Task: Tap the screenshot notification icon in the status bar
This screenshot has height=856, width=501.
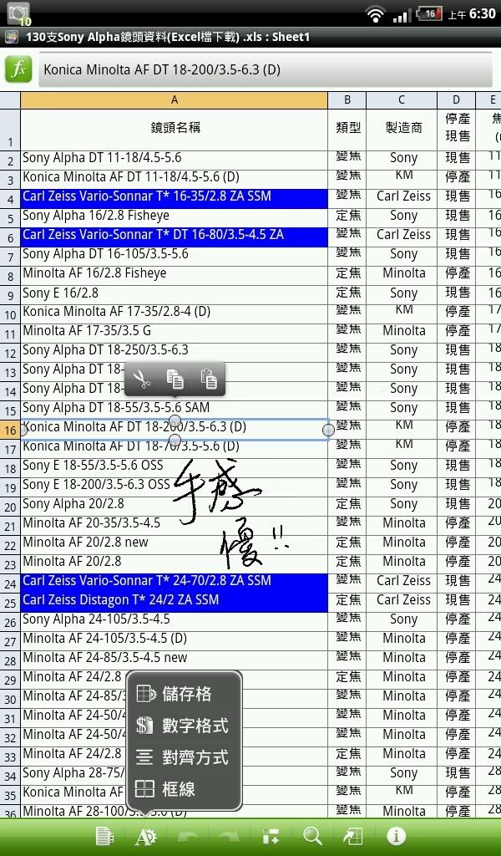Action: [18, 13]
